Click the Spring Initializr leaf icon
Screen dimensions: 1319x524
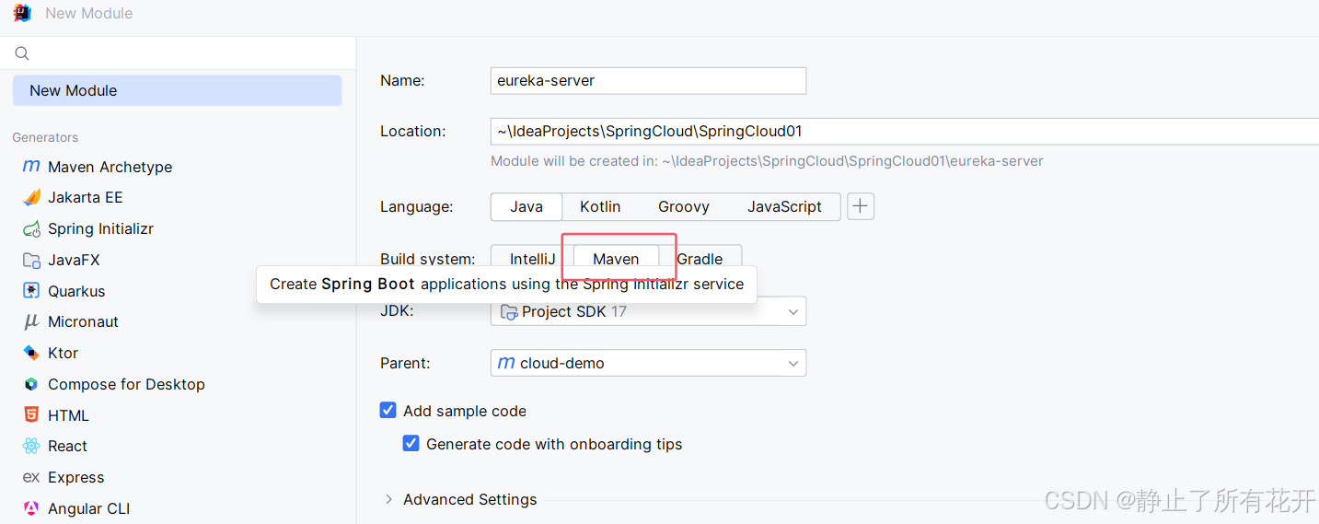tap(31, 228)
